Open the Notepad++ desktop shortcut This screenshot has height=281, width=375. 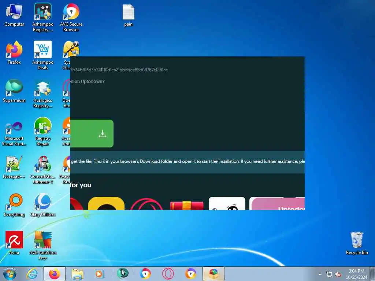click(x=14, y=167)
